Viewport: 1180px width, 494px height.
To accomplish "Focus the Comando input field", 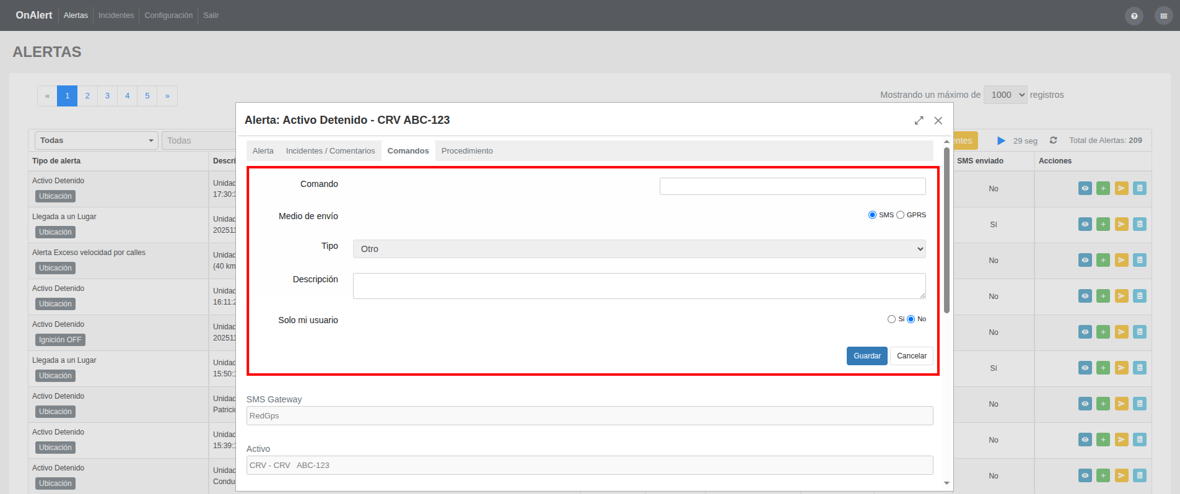I will click(x=793, y=186).
